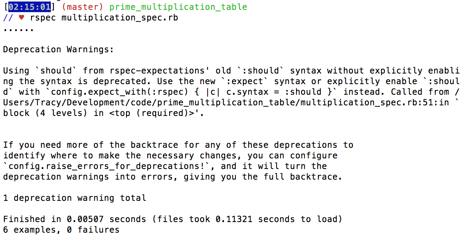The width and height of the screenshot is (463, 241).
Task: Click the // prompt slashes
Action: [8, 18]
